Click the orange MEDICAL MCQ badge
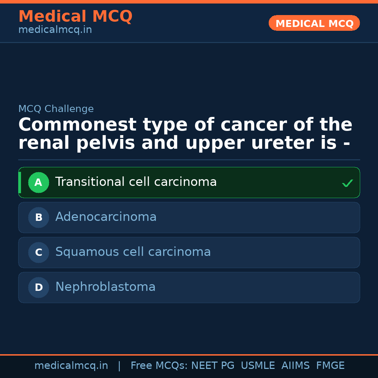 (x=314, y=23)
